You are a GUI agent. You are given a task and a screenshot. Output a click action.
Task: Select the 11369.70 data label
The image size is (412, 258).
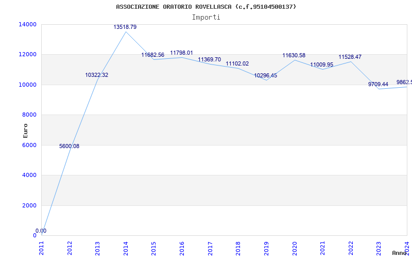point(210,59)
